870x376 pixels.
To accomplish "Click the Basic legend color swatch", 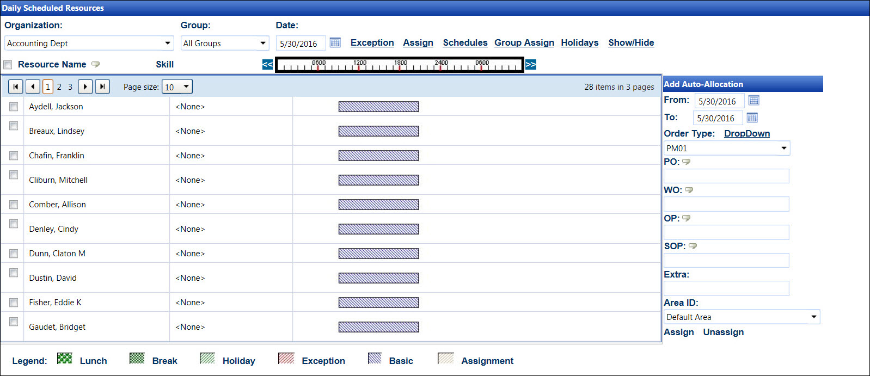I will click(375, 358).
